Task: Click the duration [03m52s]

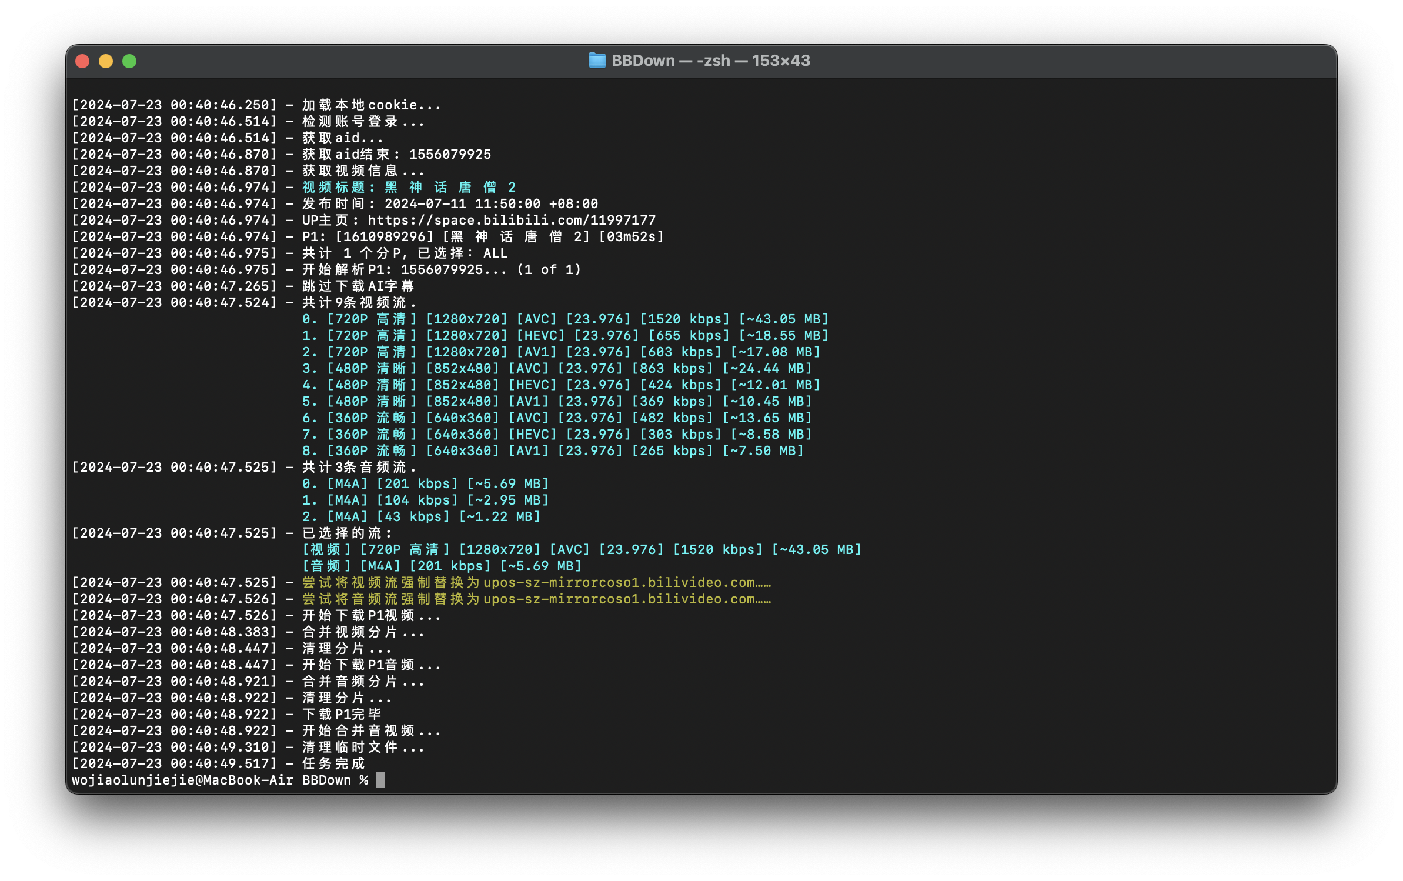Action: pos(632,236)
